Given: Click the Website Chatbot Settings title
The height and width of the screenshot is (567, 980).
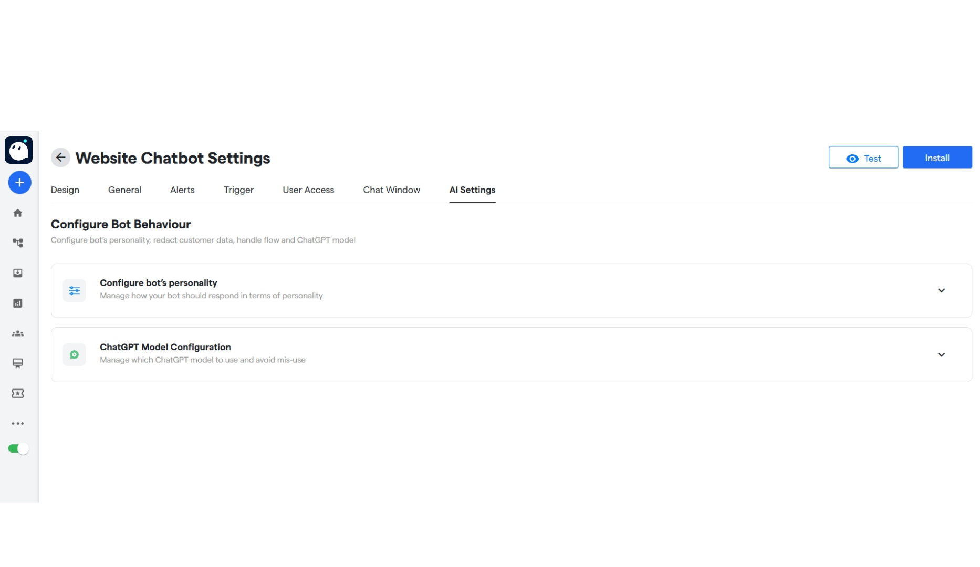Looking at the screenshot, I should (x=173, y=158).
